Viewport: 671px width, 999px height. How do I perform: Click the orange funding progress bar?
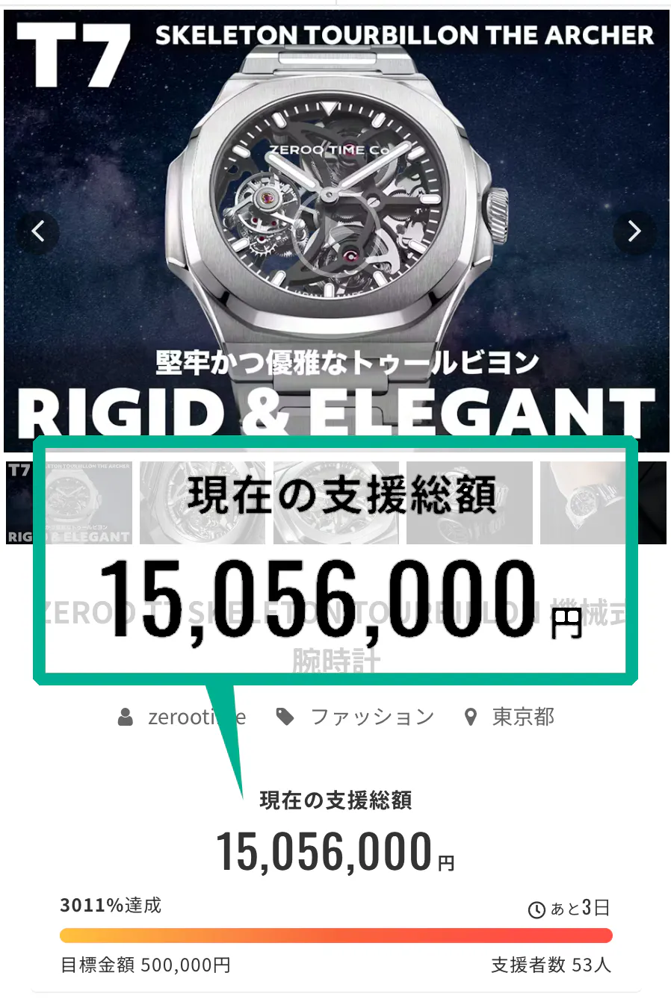335,936
